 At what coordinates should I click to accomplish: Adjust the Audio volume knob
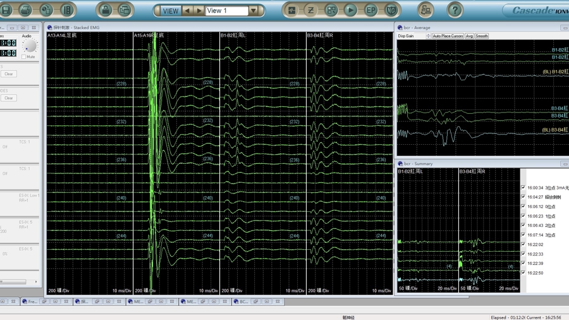[x=29, y=46]
